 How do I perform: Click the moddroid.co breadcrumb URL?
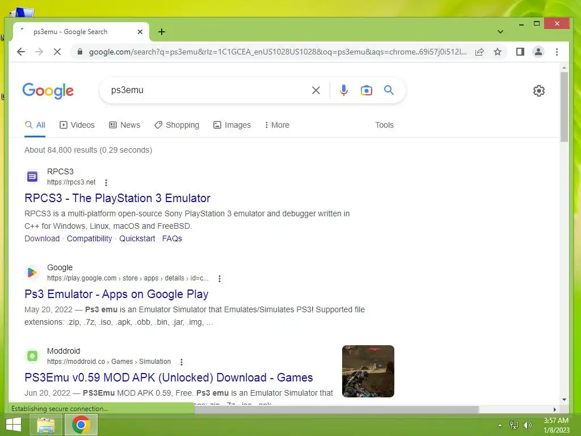109,362
